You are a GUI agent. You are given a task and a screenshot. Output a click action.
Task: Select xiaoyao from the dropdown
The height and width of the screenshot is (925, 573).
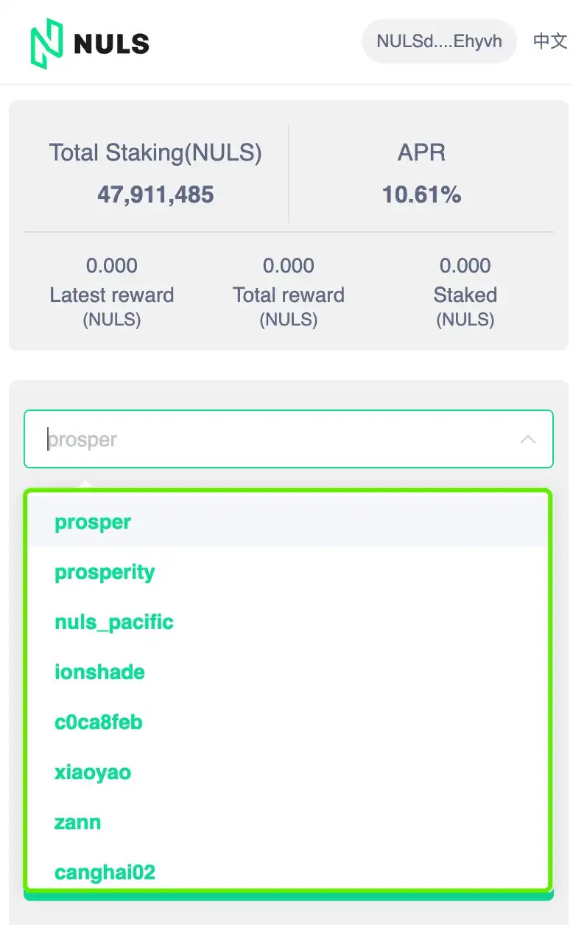[x=288, y=772]
